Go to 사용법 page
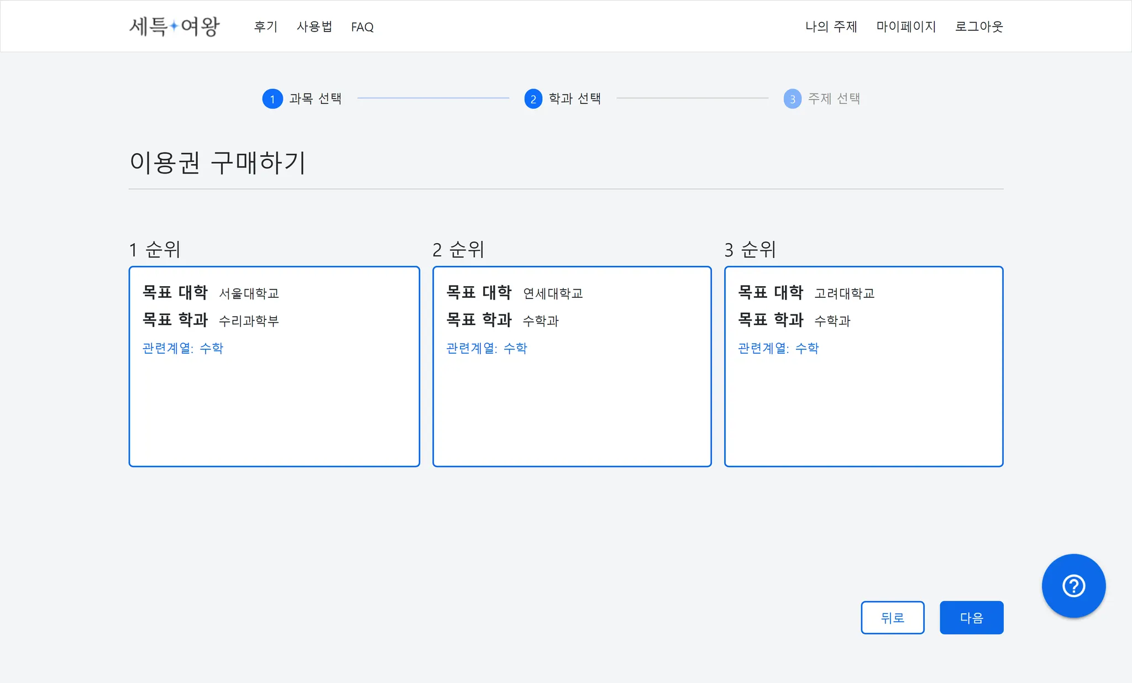Image resolution: width=1132 pixels, height=683 pixels. click(314, 27)
